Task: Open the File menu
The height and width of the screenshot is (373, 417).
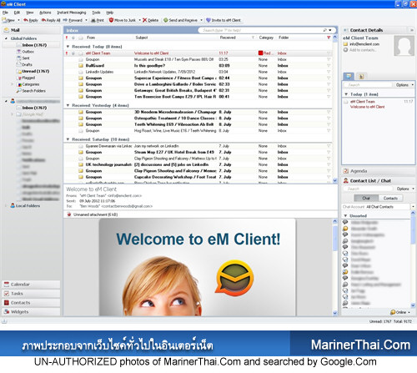Action: pos(5,13)
